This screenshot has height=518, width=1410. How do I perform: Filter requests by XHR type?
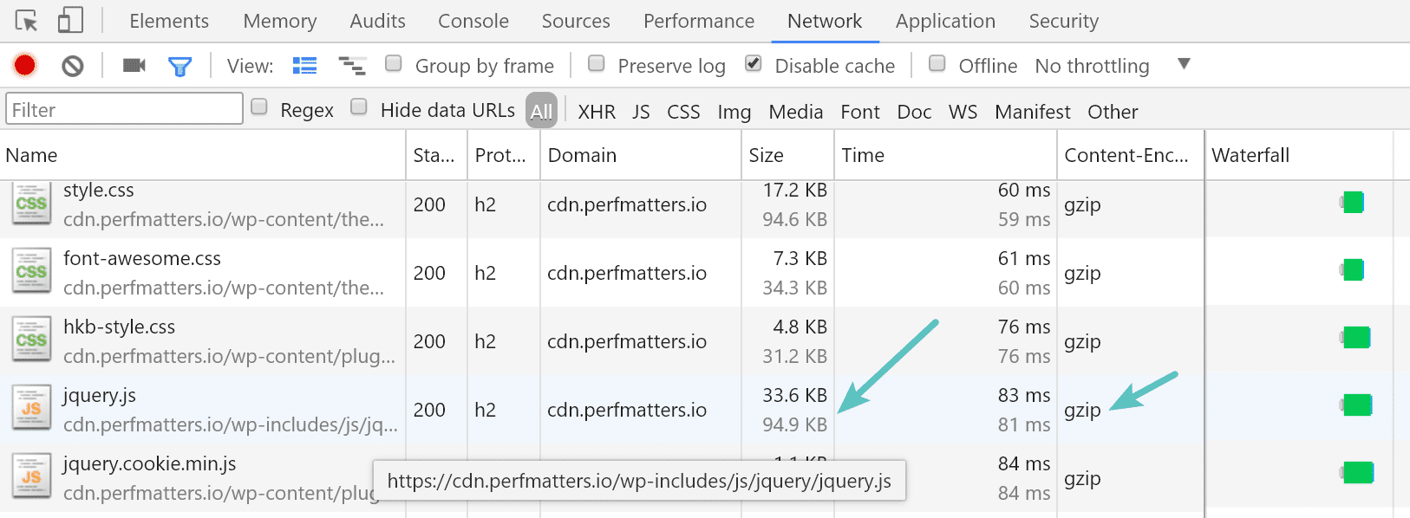(597, 112)
